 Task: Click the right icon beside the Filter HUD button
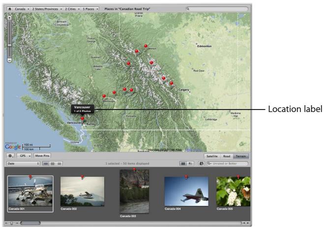coord(190,164)
